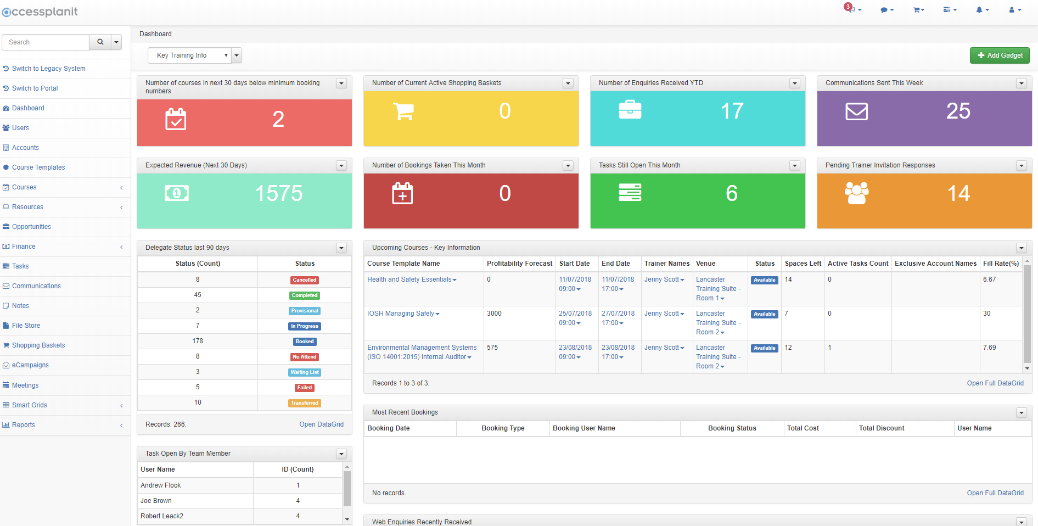Open Expected Revenue gadget options menu

click(x=341, y=166)
